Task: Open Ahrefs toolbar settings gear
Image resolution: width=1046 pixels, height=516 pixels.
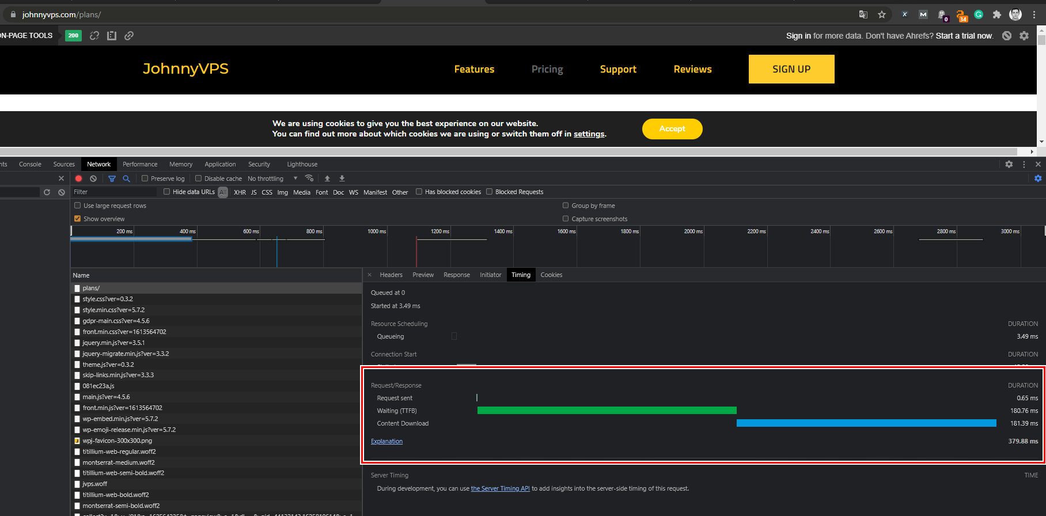Action: click(x=1024, y=36)
